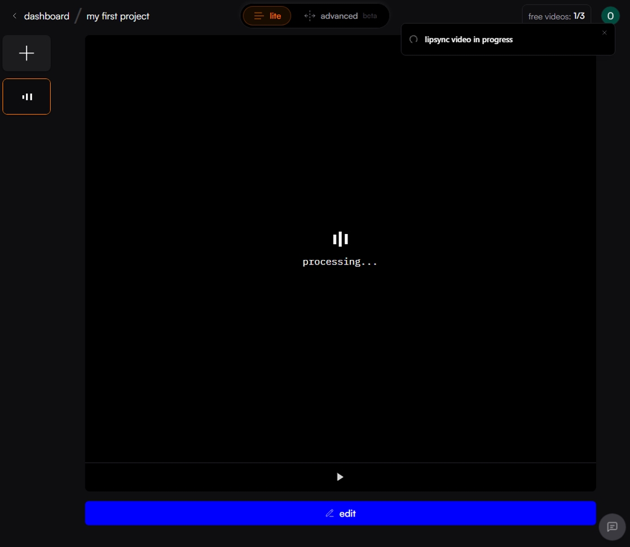Click the blue edit button
This screenshot has height=547, width=630.
(340, 513)
